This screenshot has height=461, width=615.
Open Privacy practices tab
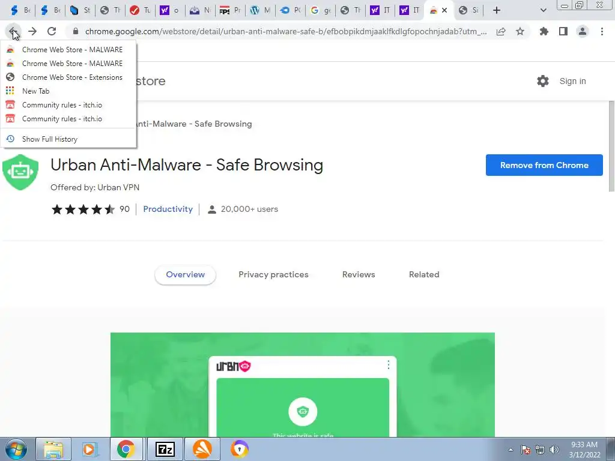tap(273, 274)
